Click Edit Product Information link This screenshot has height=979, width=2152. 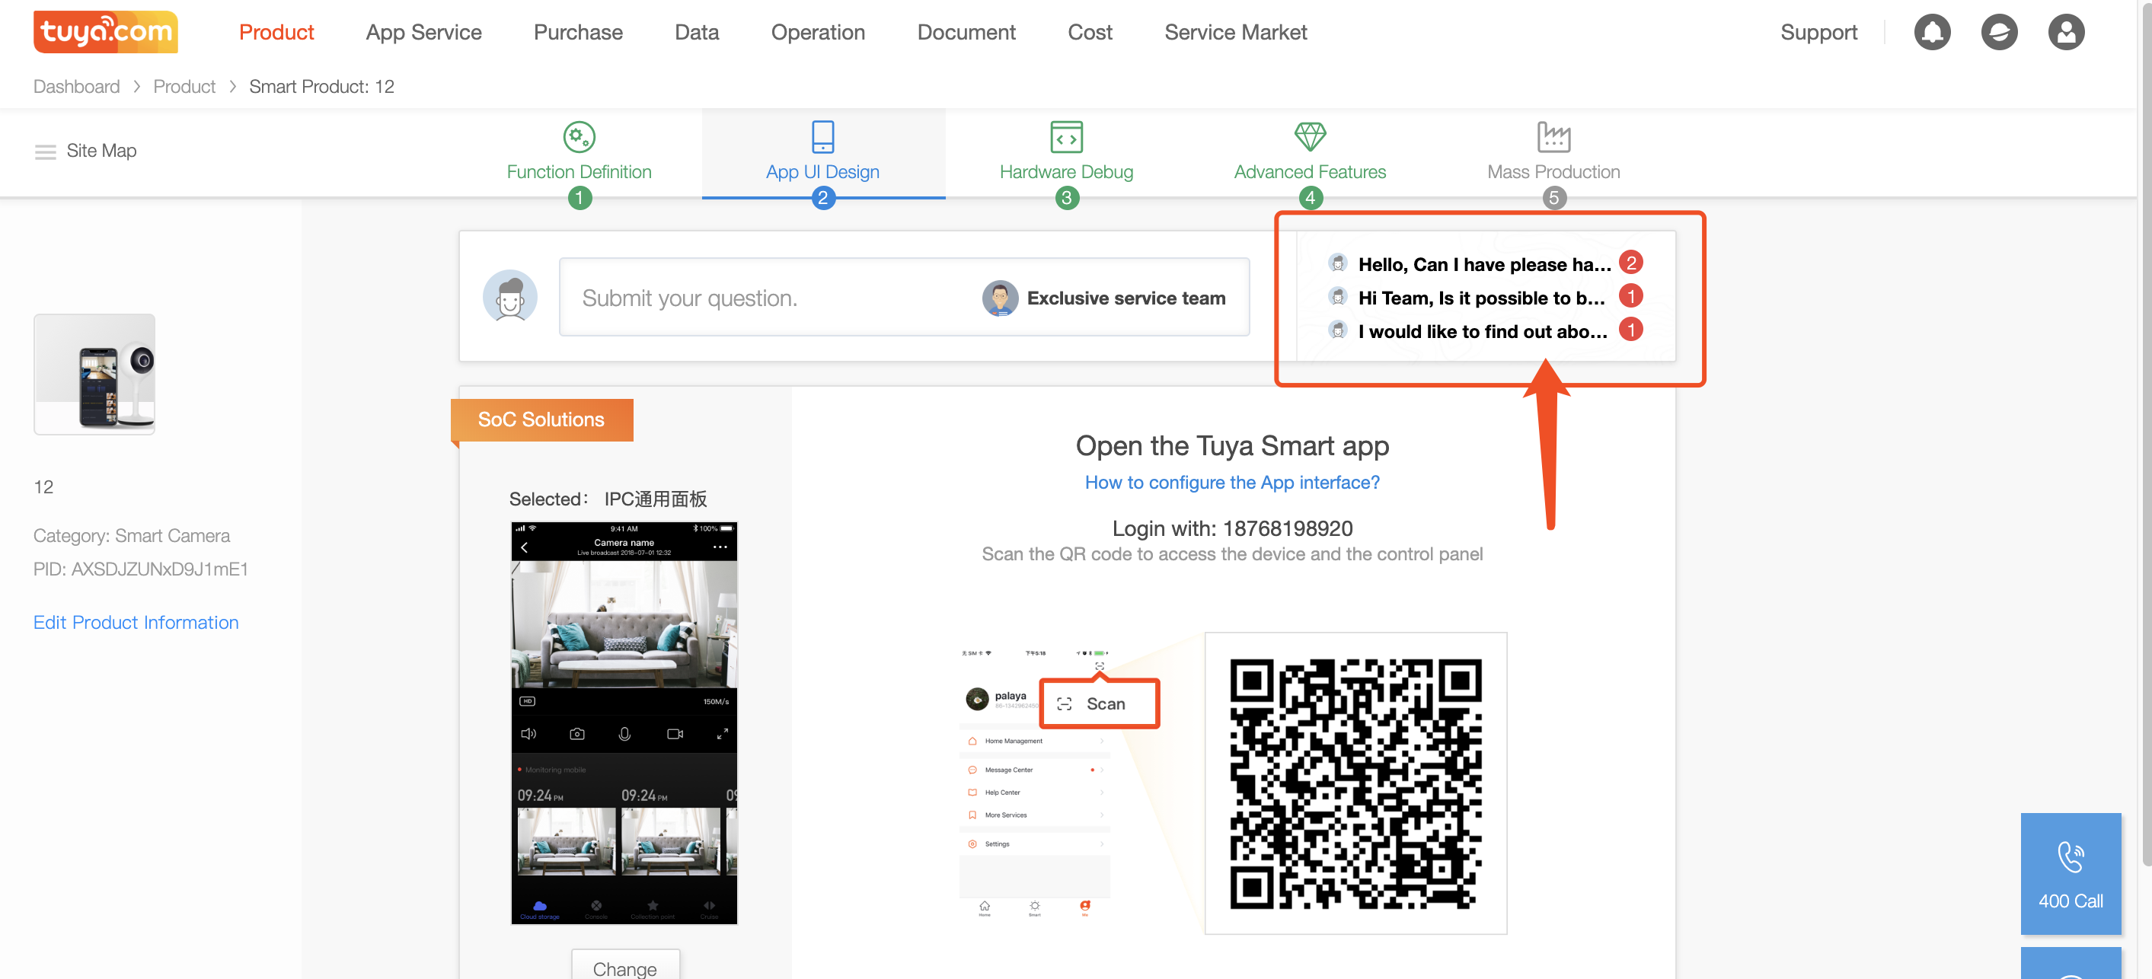pyautogui.click(x=136, y=622)
